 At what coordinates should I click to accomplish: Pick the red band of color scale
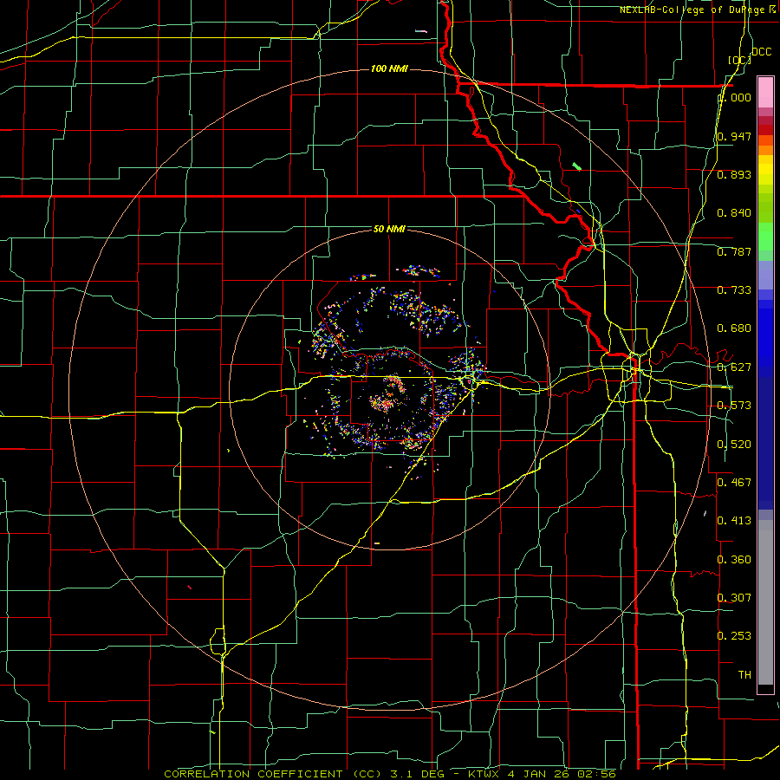(x=765, y=130)
